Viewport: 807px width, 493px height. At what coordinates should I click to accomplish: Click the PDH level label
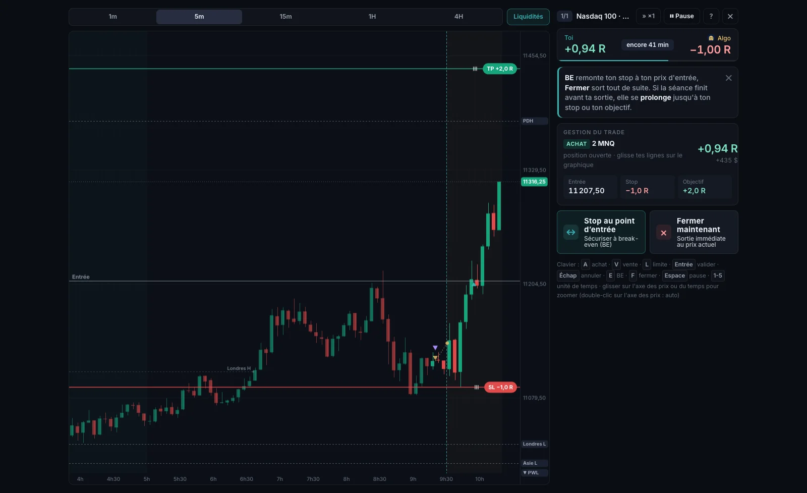pos(534,121)
